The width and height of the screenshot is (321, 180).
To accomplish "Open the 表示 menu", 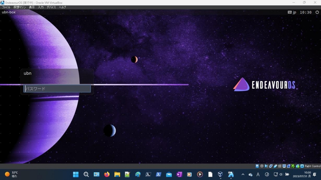I will pos(32,7).
